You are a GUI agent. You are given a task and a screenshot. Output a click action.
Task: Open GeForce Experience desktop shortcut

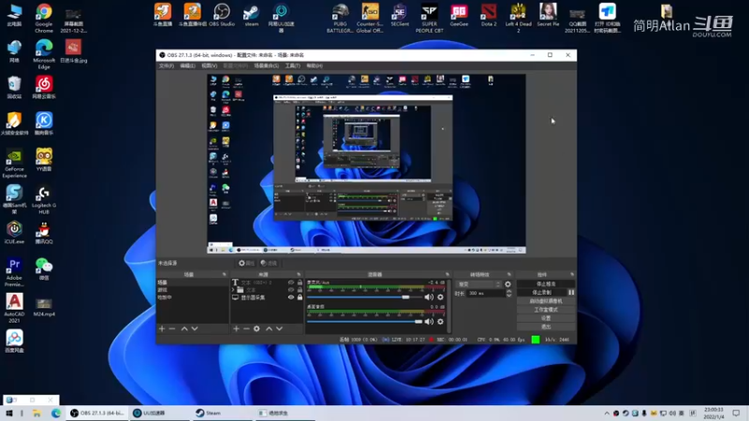14,163
